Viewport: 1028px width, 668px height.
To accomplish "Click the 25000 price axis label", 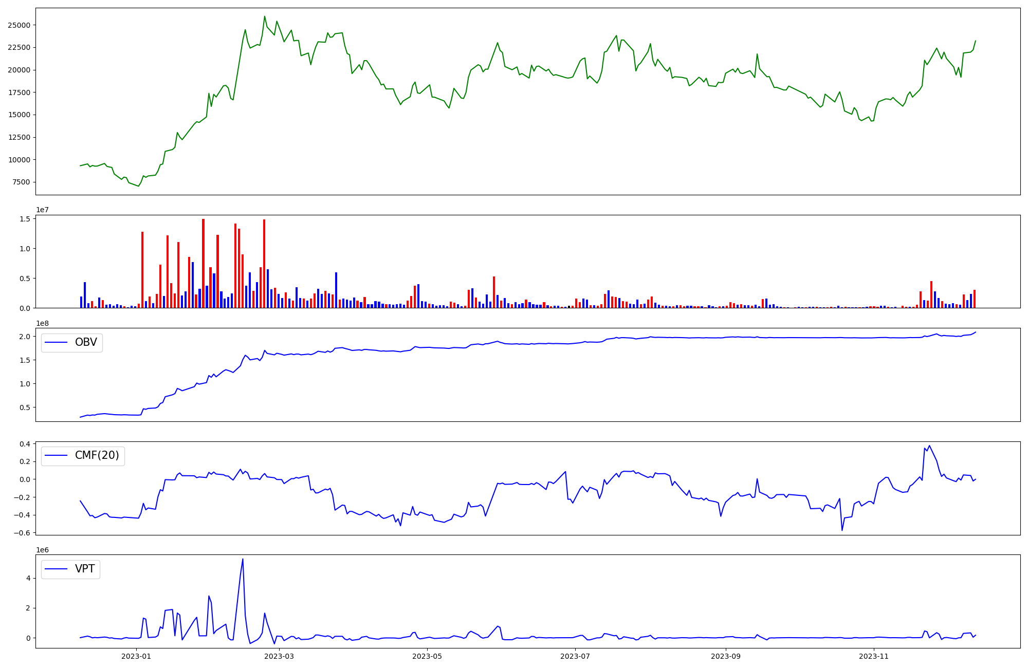I will (x=19, y=25).
